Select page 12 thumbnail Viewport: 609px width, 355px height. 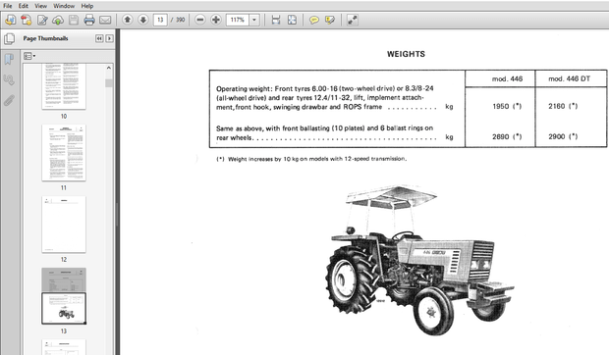tap(64, 225)
